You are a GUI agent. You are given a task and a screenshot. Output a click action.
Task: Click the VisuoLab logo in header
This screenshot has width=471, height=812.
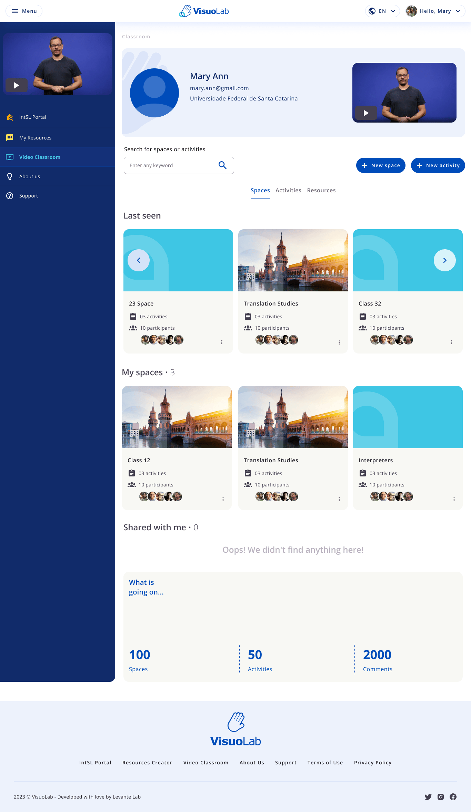[x=204, y=11]
